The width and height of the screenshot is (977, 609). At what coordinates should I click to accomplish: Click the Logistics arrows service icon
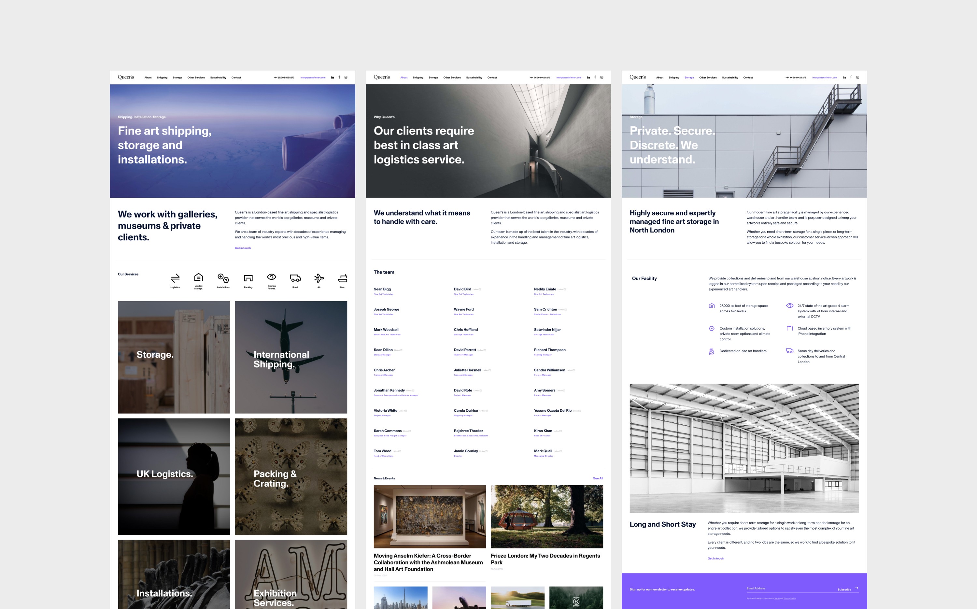(x=175, y=278)
